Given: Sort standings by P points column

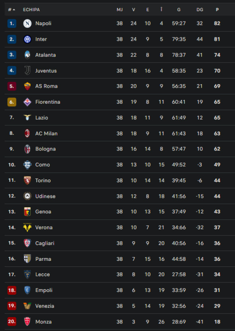Looking at the screenshot, I should click(217, 10).
